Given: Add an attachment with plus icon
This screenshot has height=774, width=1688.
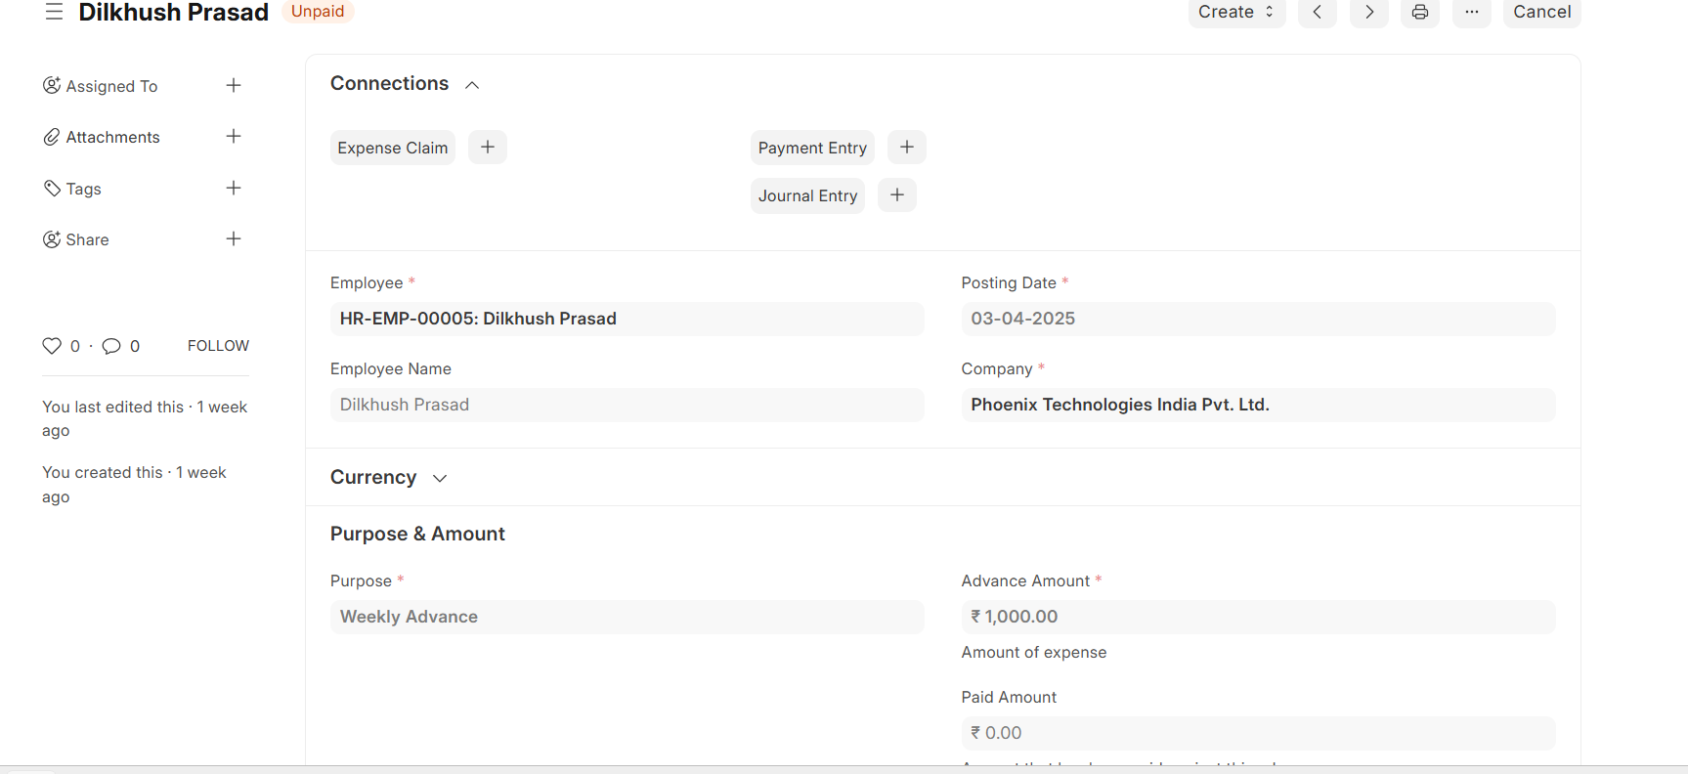Looking at the screenshot, I should pos(234,137).
